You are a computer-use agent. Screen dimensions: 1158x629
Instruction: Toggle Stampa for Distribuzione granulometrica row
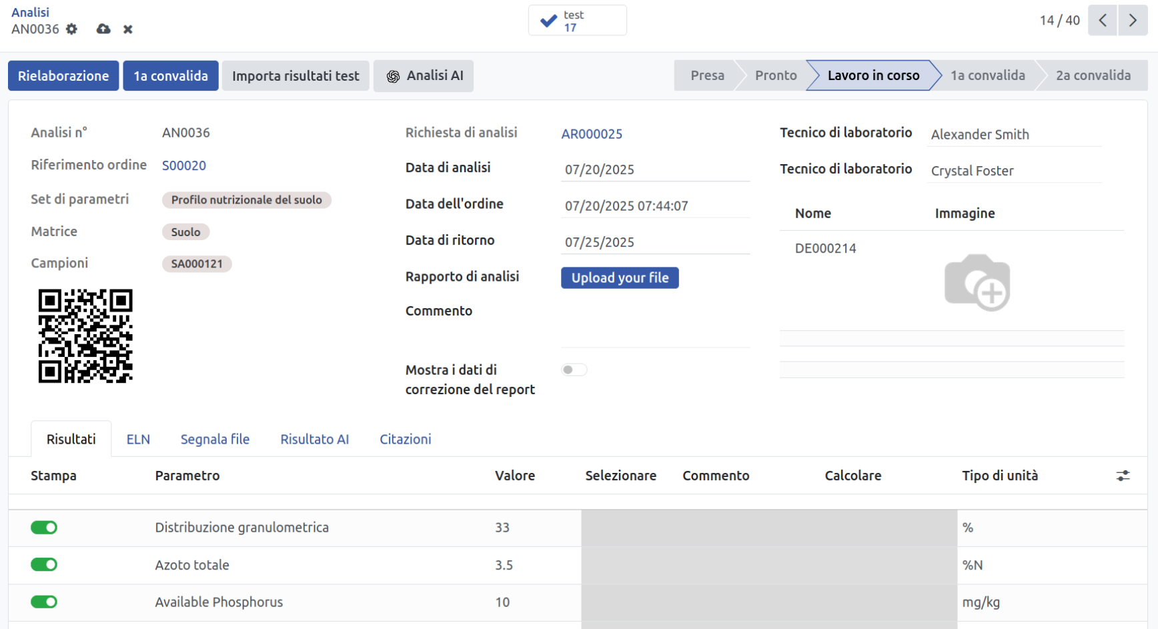(x=44, y=528)
